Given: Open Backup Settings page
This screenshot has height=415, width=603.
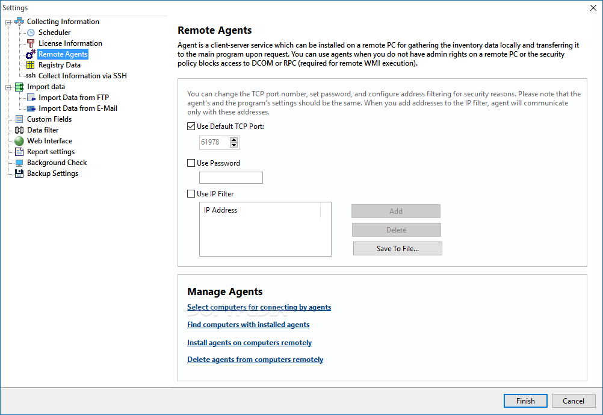Looking at the screenshot, I should point(53,173).
